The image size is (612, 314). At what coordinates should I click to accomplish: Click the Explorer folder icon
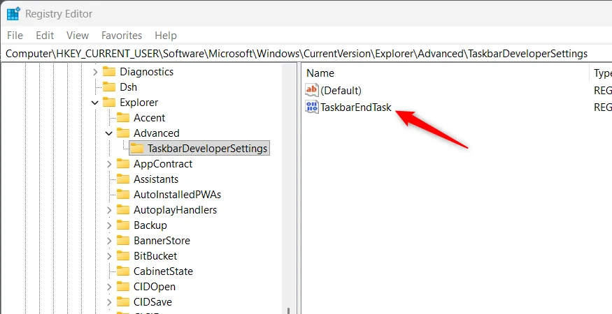click(x=109, y=103)
